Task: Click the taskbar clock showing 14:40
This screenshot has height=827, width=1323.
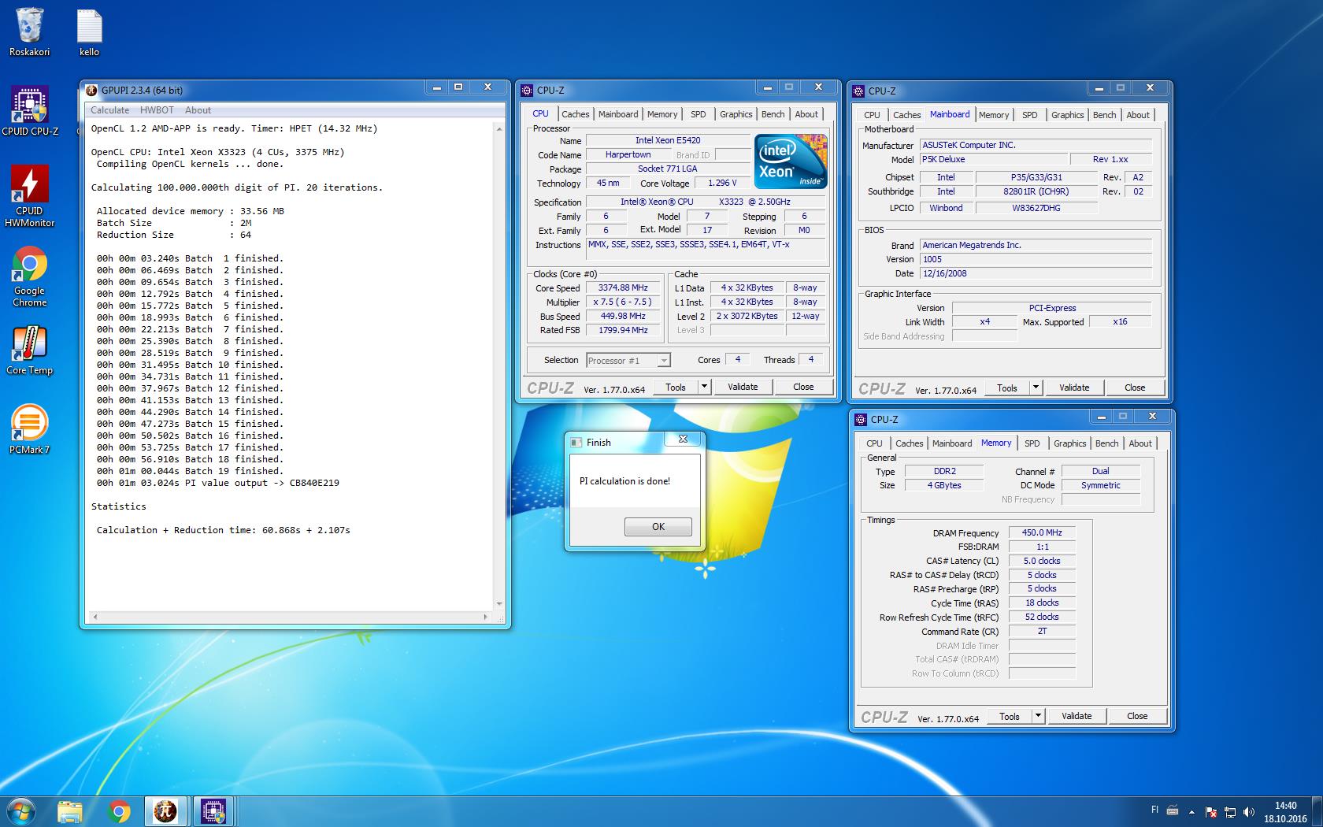Action: tap(1285, 812)
